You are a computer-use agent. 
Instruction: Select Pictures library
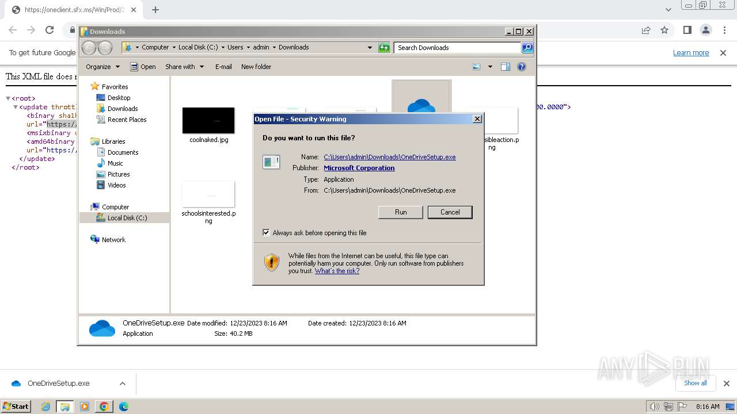119,174
